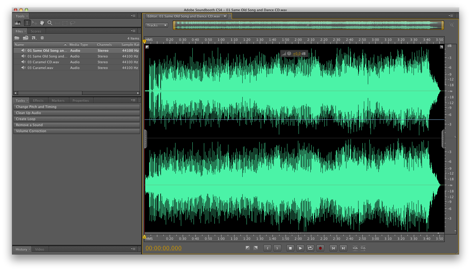Open the Tools panel options menu

coord(133,16)
